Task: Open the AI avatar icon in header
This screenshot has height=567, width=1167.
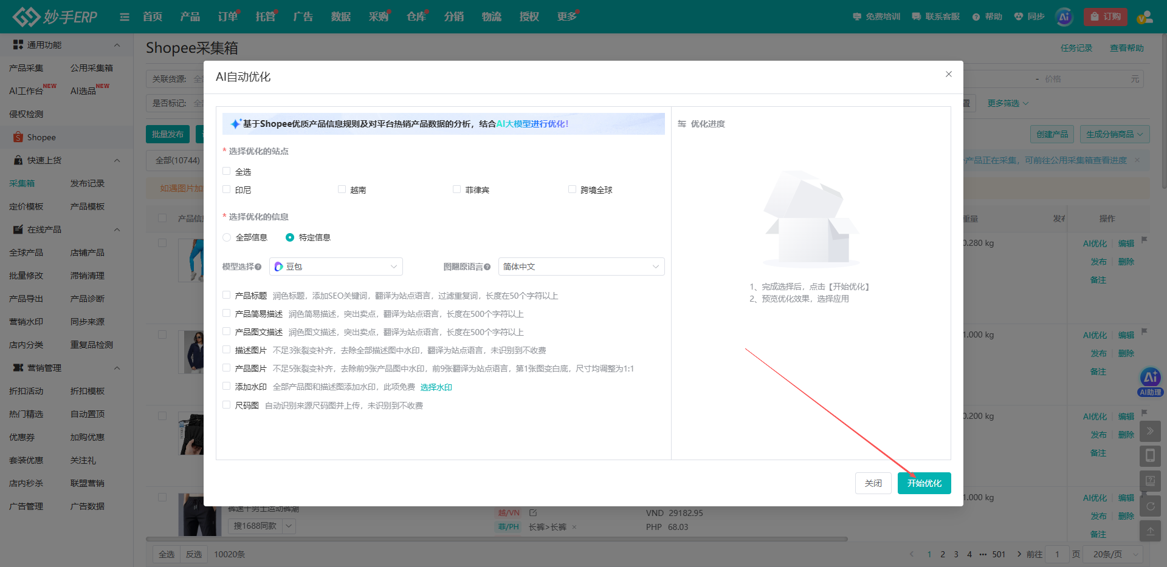Action: pyautogui.click(x=1064, y=17)
